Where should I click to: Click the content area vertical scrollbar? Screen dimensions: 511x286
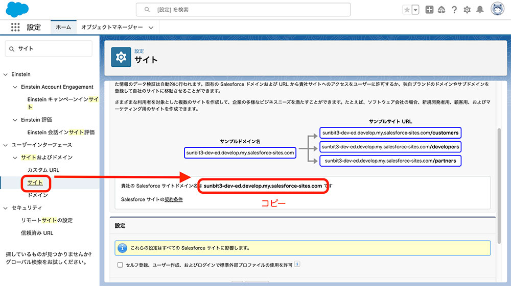499,186
